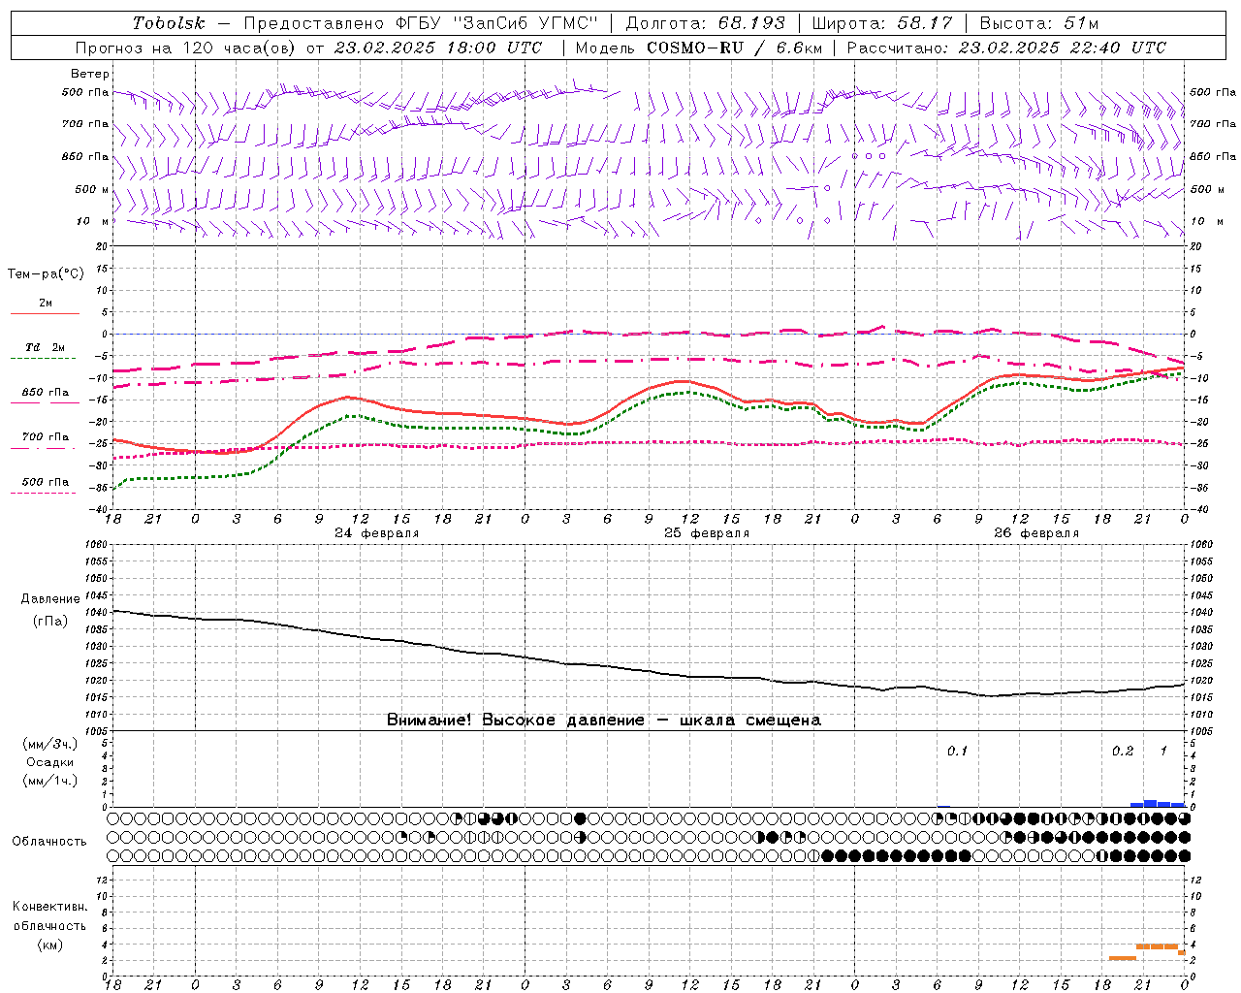Click the "COSMO-RU / 6.6км" model name
This screenshot has height=993, width=1241.
pos(734,48)
